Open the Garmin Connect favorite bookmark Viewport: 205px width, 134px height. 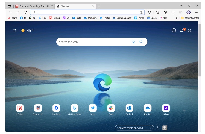coord(122,18)
